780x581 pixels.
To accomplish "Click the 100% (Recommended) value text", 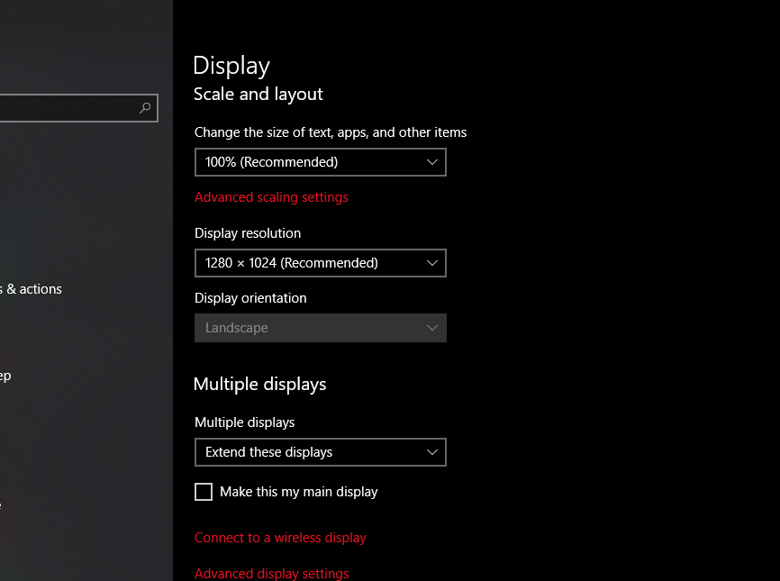I will (268, 162).
